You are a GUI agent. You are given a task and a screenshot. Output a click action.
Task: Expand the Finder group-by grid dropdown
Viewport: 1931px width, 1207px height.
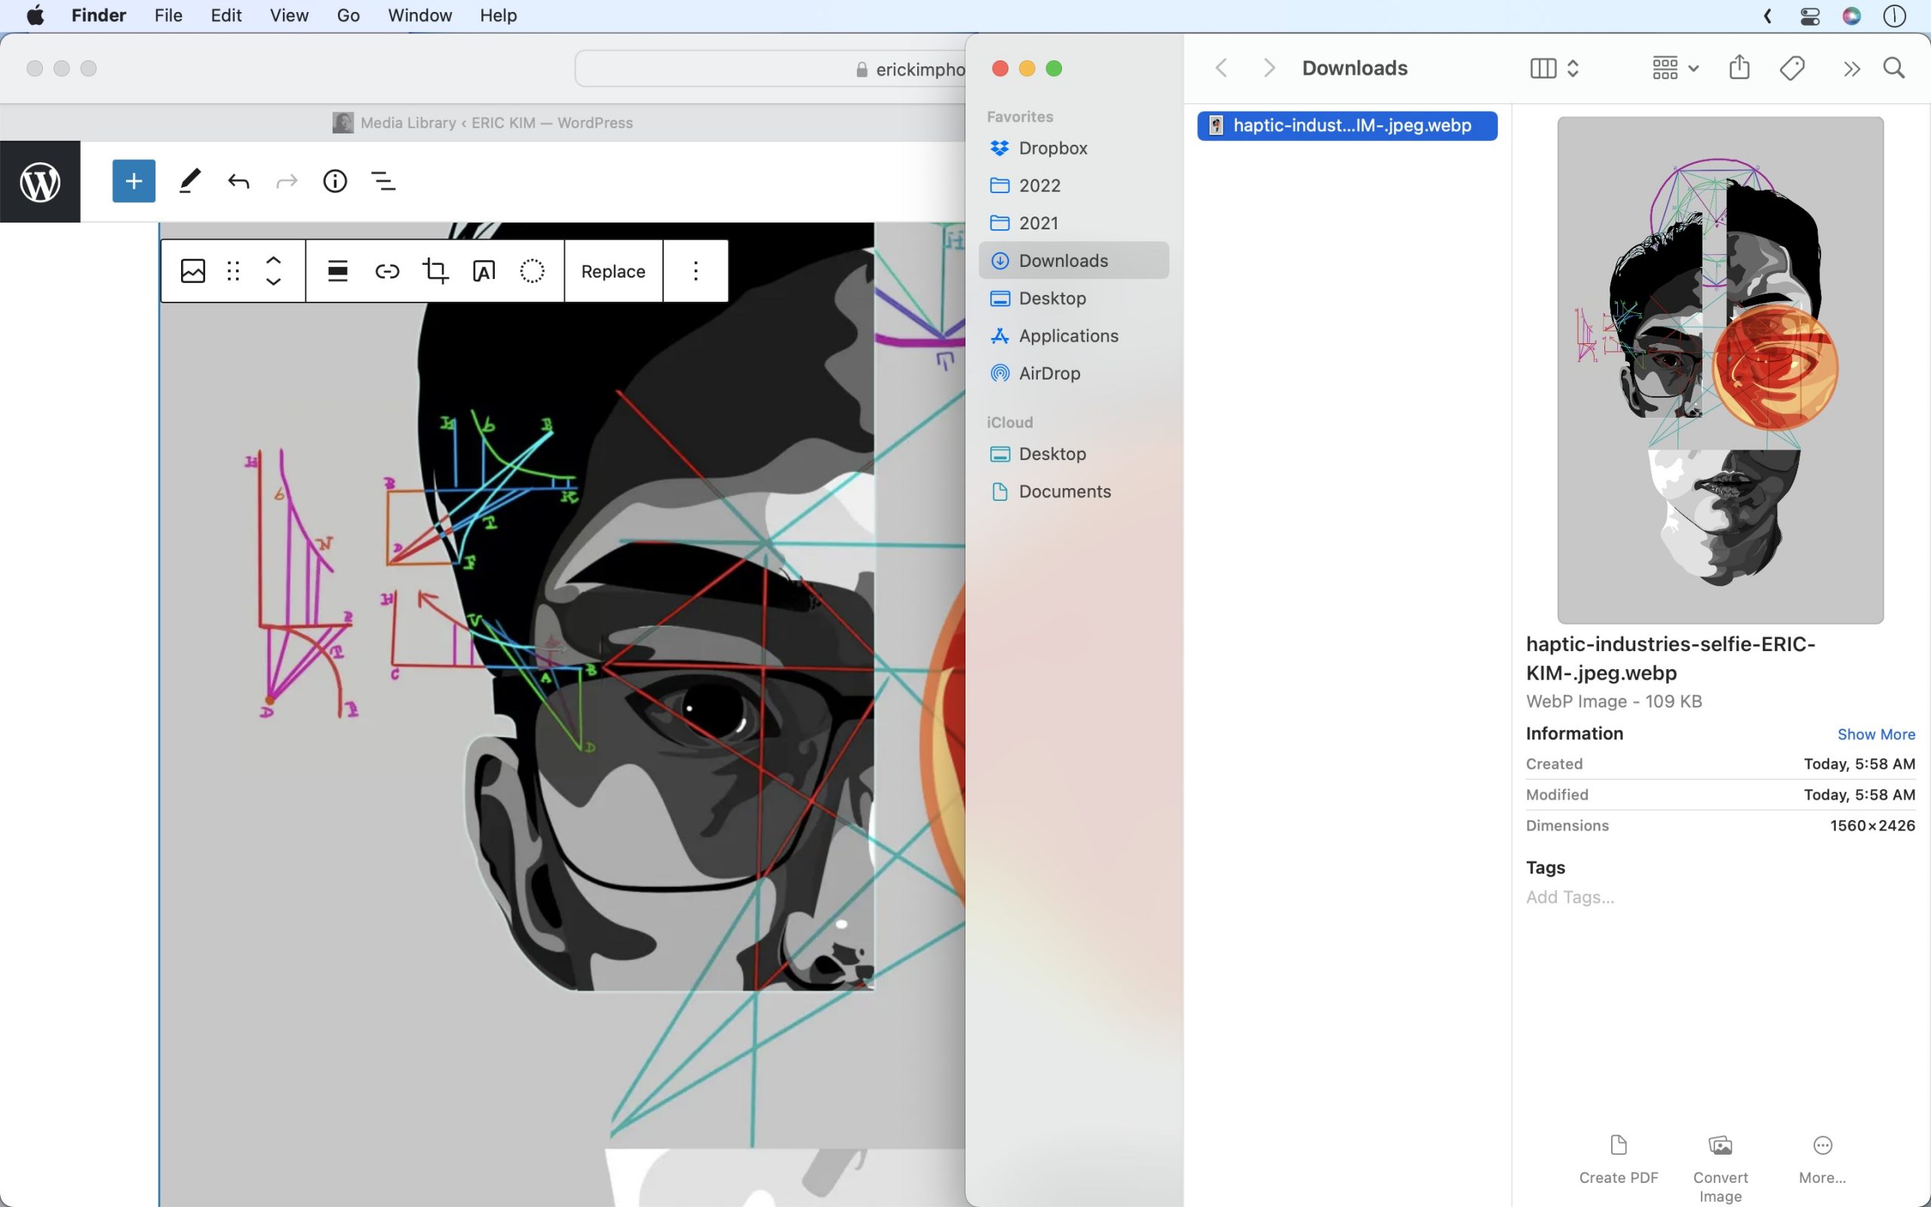[x=1675, y=68]
